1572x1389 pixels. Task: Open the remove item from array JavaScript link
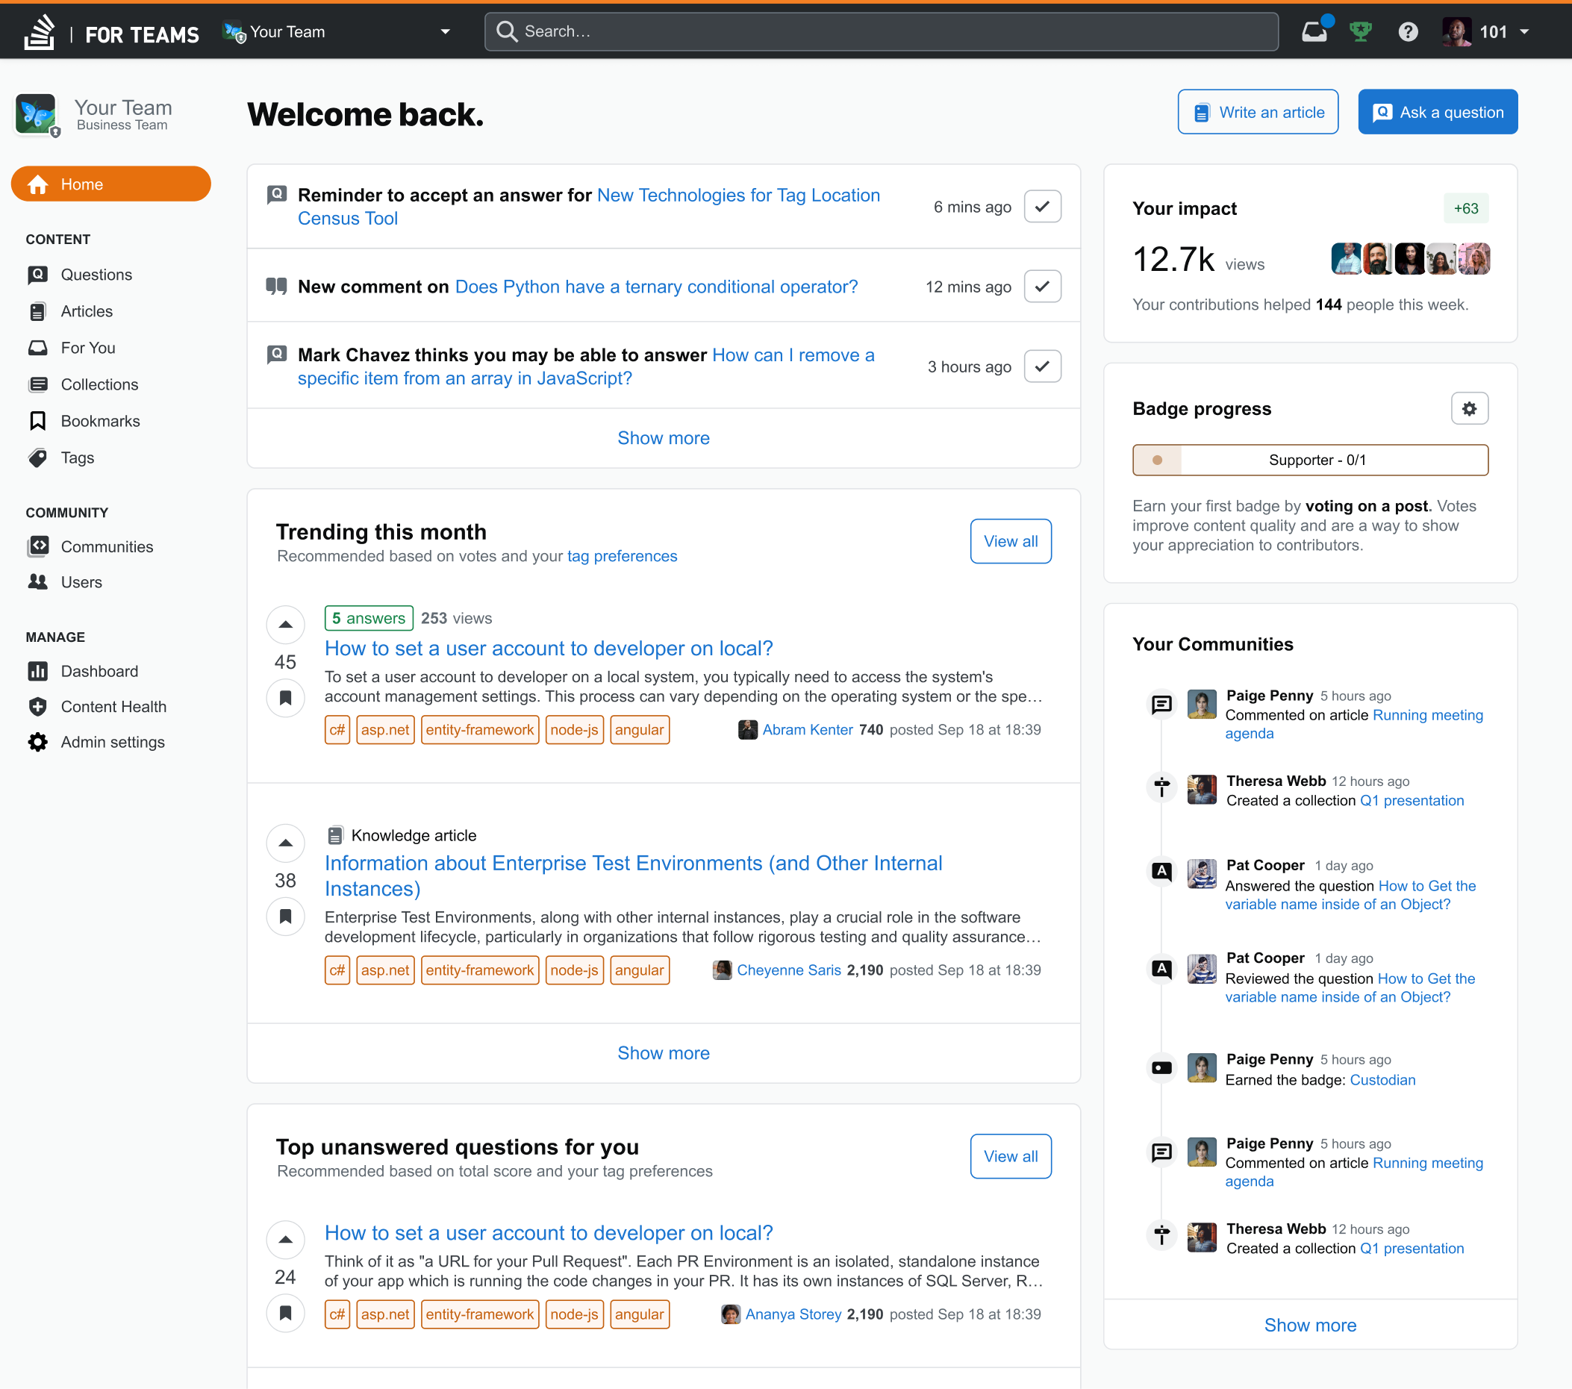tap(586, 367)
